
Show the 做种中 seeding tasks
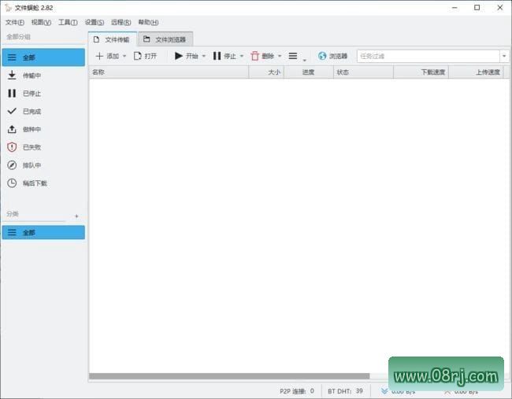pyautogui.click(x=43, y=129)
